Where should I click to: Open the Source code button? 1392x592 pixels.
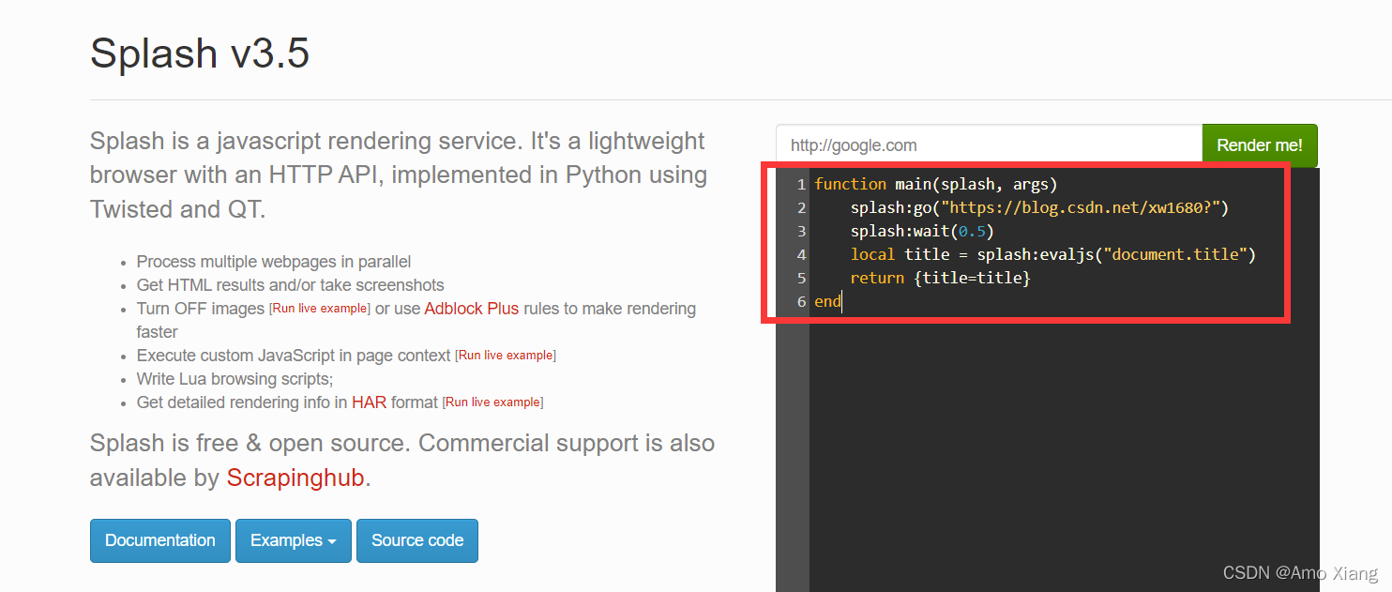tap(417, 540)
